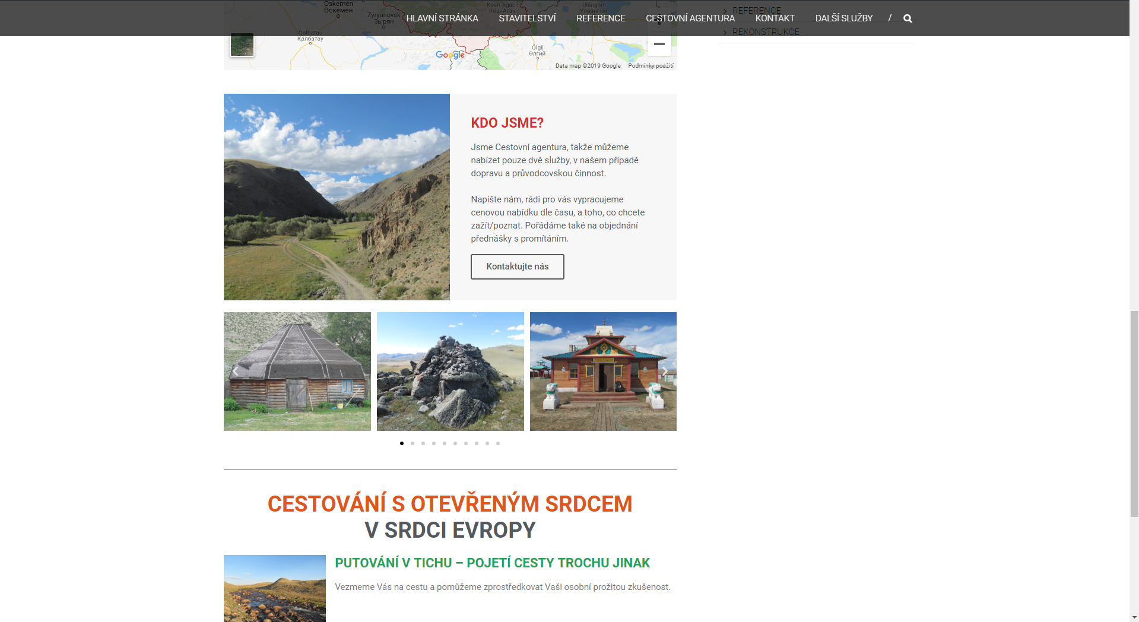Click the Google logo on the map
This screenshot has height=622, width=1139.
(x=450, y=55)
